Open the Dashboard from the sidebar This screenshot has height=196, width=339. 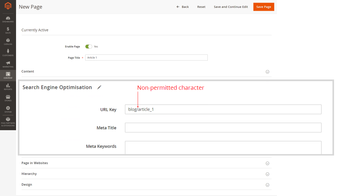coord(8,19)
